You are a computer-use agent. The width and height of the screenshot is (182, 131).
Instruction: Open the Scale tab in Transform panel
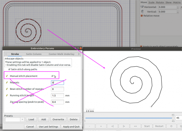151,2
